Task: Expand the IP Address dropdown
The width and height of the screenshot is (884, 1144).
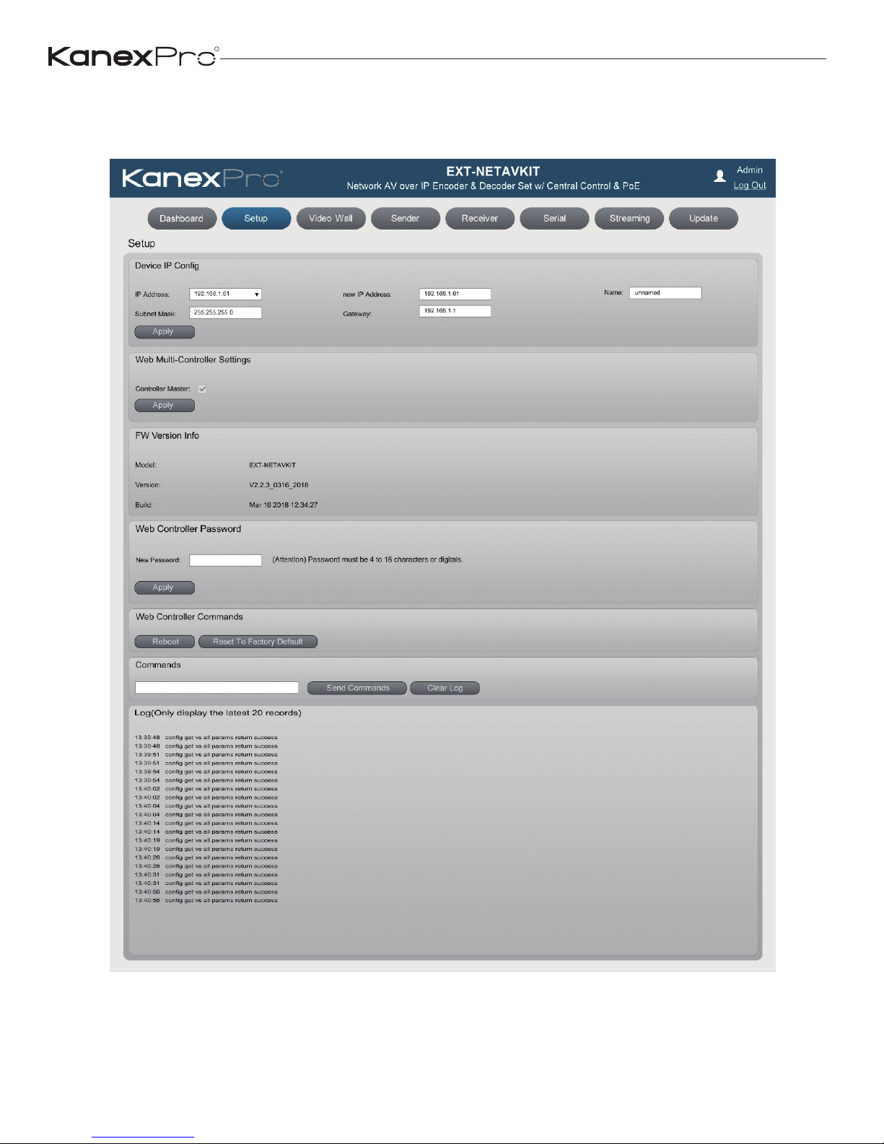Action: coord(226,294)
